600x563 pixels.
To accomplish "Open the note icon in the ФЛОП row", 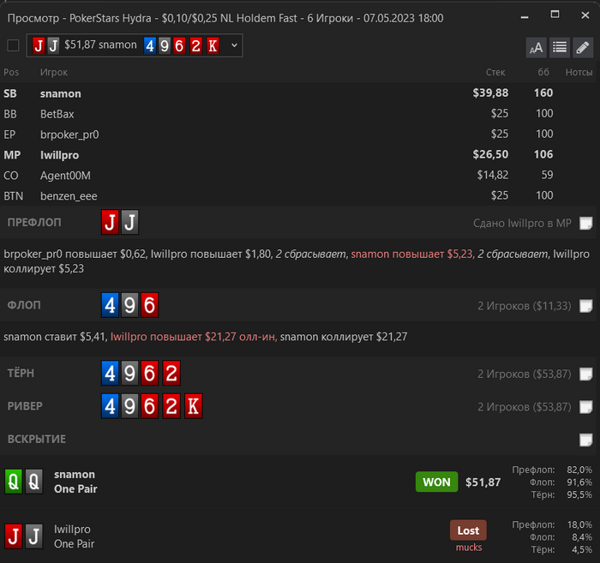I will tap(585, 306).
